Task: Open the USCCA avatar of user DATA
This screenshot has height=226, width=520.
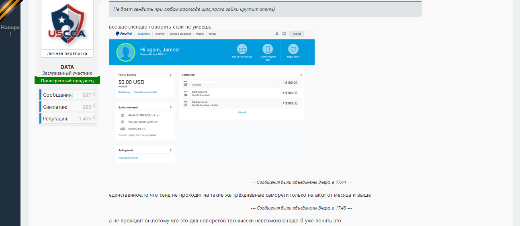Action: click(x=67, y=24)
